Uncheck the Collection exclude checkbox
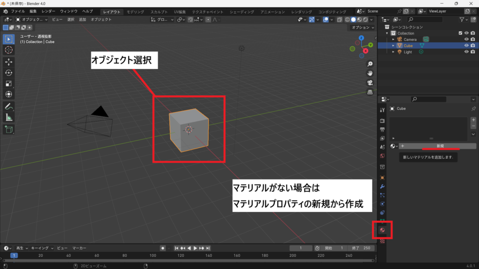 tap(460, 33)
